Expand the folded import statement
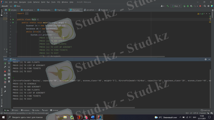 click(x=26, y=14)
